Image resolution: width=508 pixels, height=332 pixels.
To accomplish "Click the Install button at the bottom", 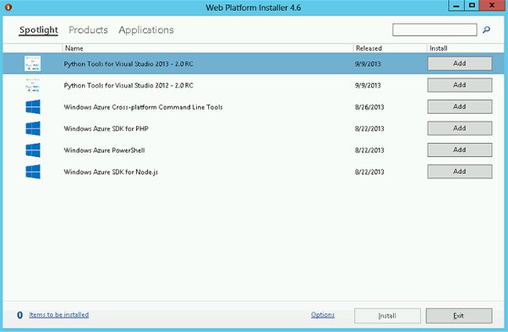I will click(388, 316).
